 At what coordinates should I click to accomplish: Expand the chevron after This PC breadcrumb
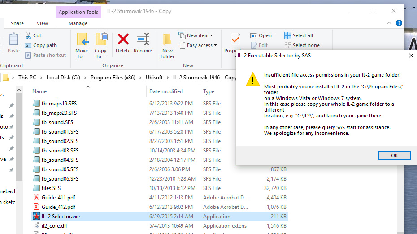(42, 78)
